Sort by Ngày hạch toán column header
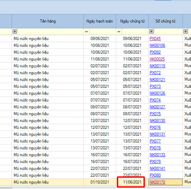The width and height of the screenshot is (191, 189). (x=100, y=21)
